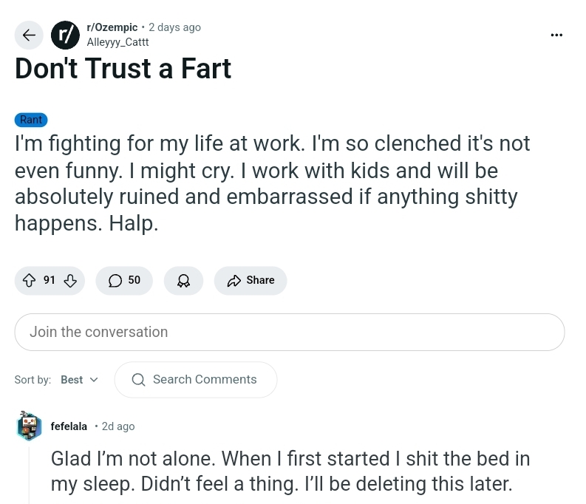This screenshot has width=586, height=504.
Task: Select the blue Rant flair tag
Action: point(31,120)
